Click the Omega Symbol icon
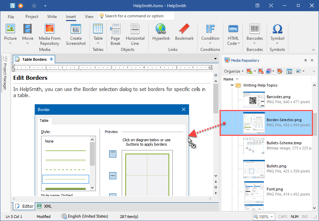 click(277, 29)
